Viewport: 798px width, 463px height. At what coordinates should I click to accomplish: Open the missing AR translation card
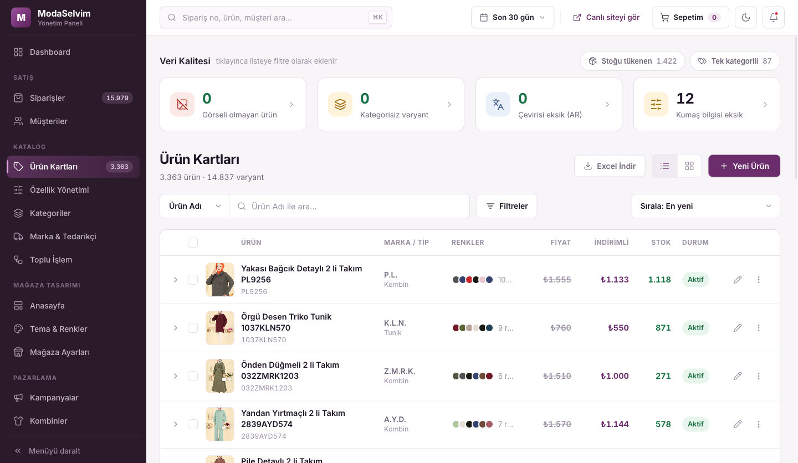tap(549, 105)
